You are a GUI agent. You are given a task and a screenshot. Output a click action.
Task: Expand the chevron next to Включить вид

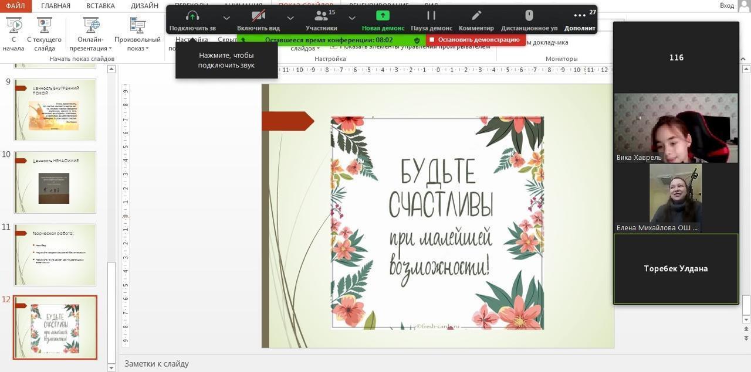(x=289, y=18)
